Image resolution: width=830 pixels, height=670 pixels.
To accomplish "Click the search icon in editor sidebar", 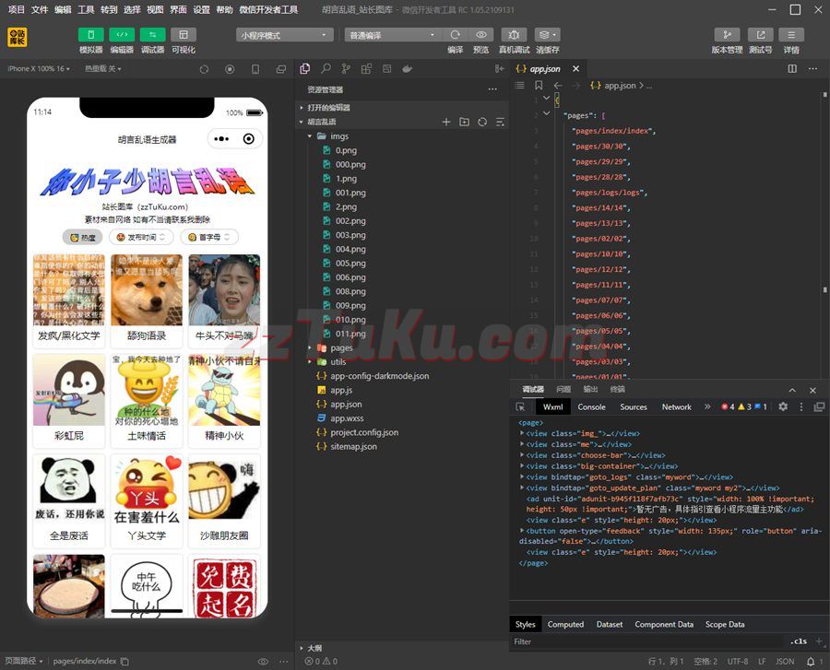I will point(326,69).
